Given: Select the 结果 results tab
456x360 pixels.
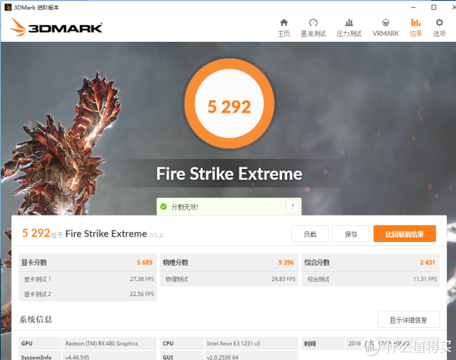Looking at the screenshot, I should coord(416,28).
